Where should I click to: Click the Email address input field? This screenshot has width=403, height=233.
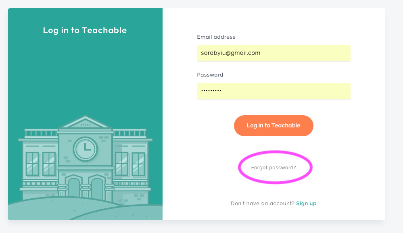point(274,53)
